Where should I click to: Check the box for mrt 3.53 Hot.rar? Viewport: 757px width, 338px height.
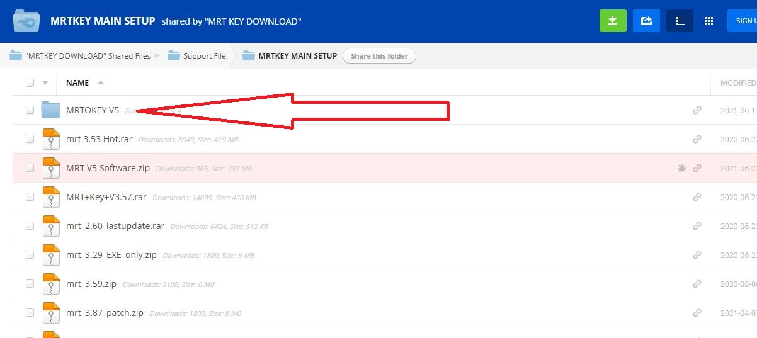tap(30, 139)
